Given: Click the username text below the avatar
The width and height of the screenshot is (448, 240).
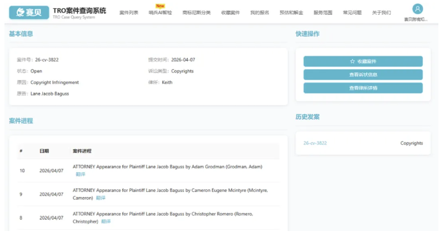Looking at the screenshot, I should [x=416, y=19].
